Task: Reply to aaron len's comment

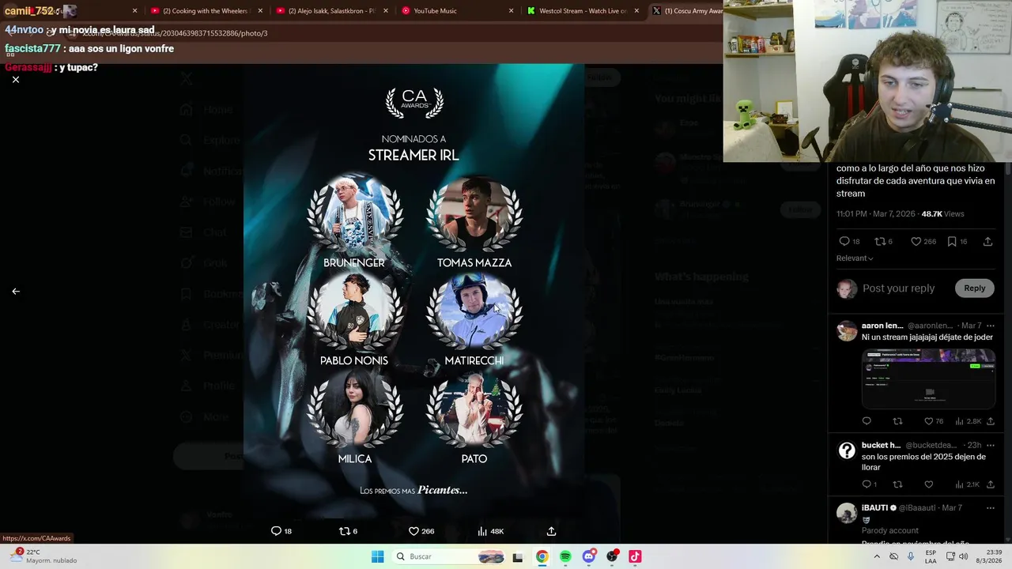Action: pyautogui.click(x=867, y=421)
